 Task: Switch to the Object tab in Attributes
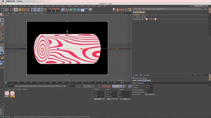tap(144, 80)
